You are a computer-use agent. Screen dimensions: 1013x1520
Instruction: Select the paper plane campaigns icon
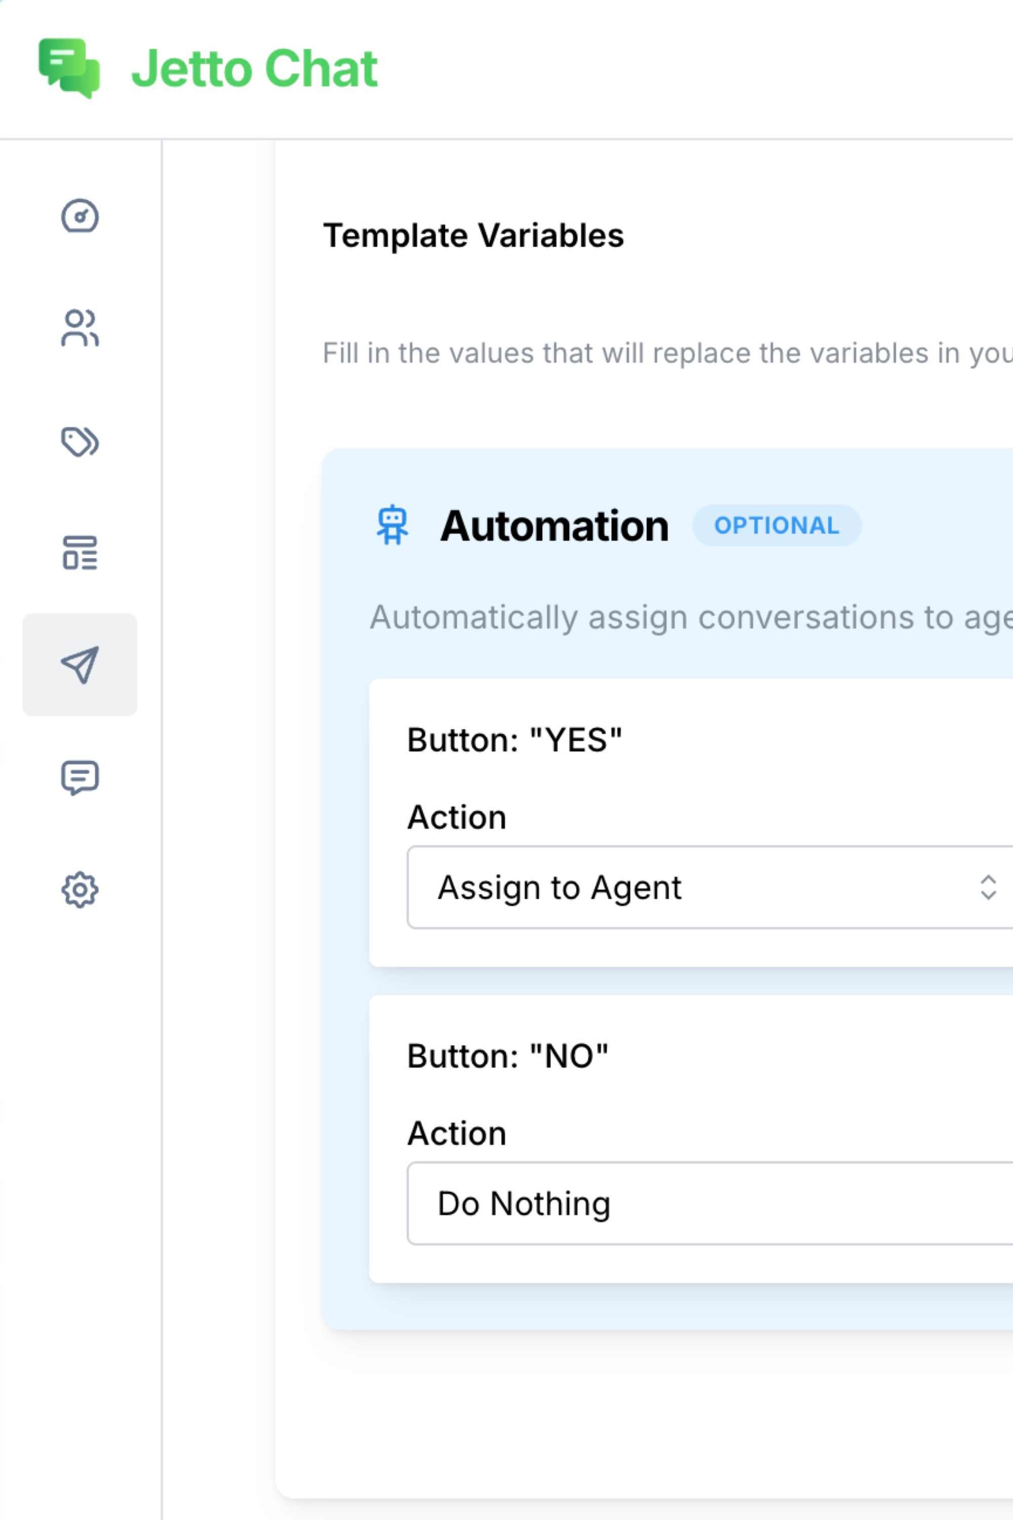point(80,664)
